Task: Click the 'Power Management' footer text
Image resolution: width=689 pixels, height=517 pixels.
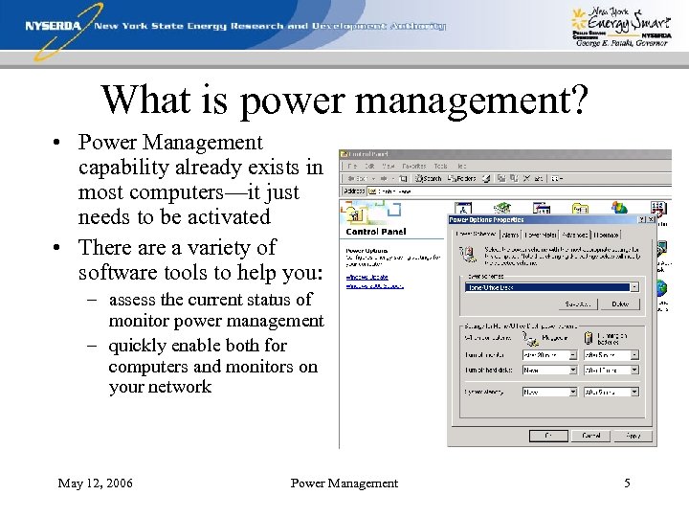Action: click(x=344, y=483)
